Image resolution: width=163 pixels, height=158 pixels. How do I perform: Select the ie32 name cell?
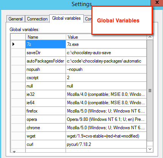click(45, 94)
